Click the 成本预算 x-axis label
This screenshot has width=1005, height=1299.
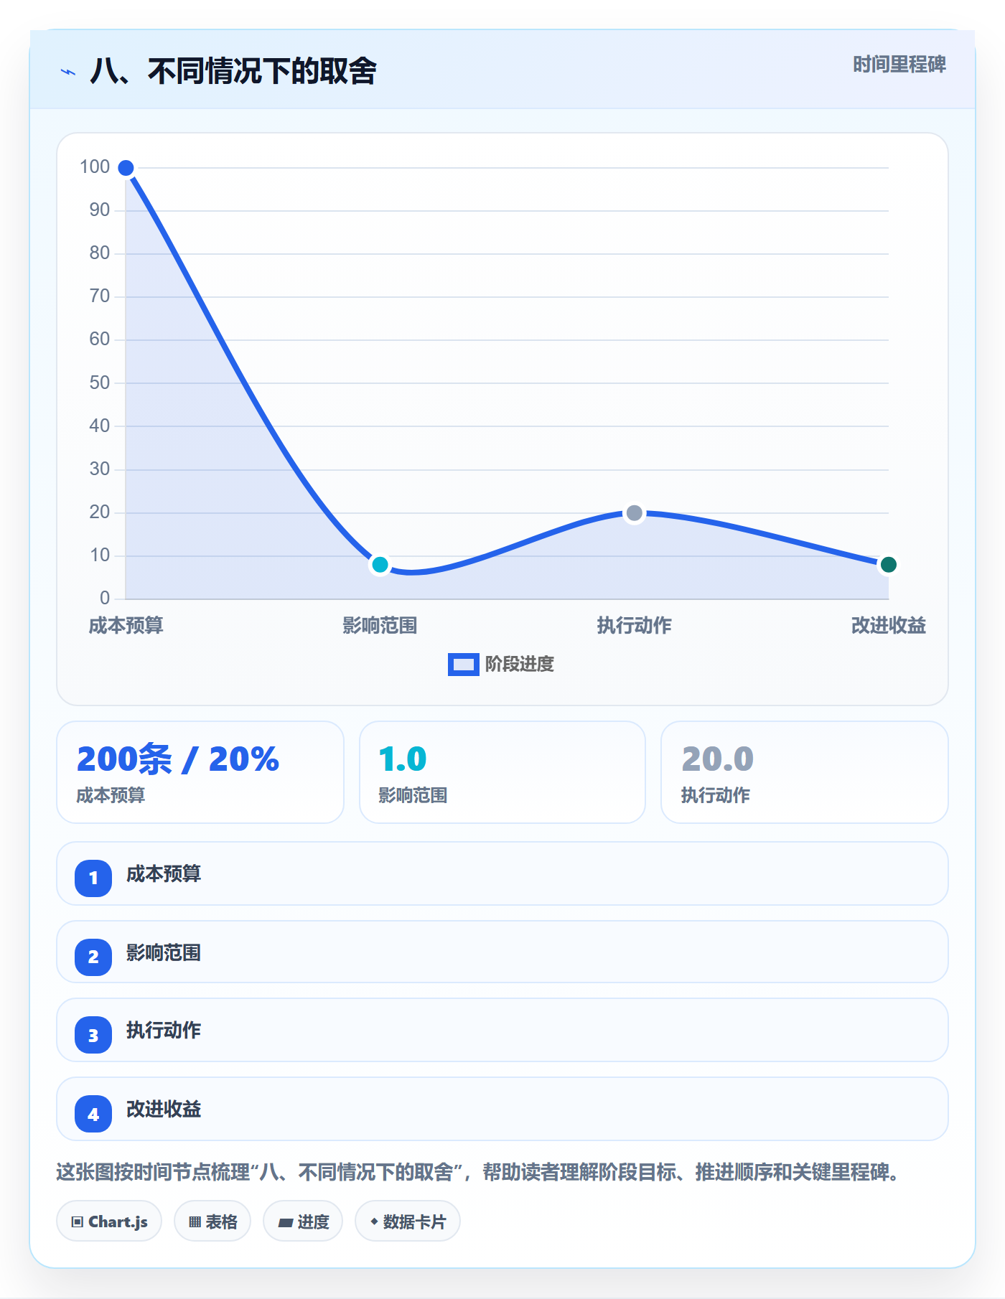coord(126,625)
